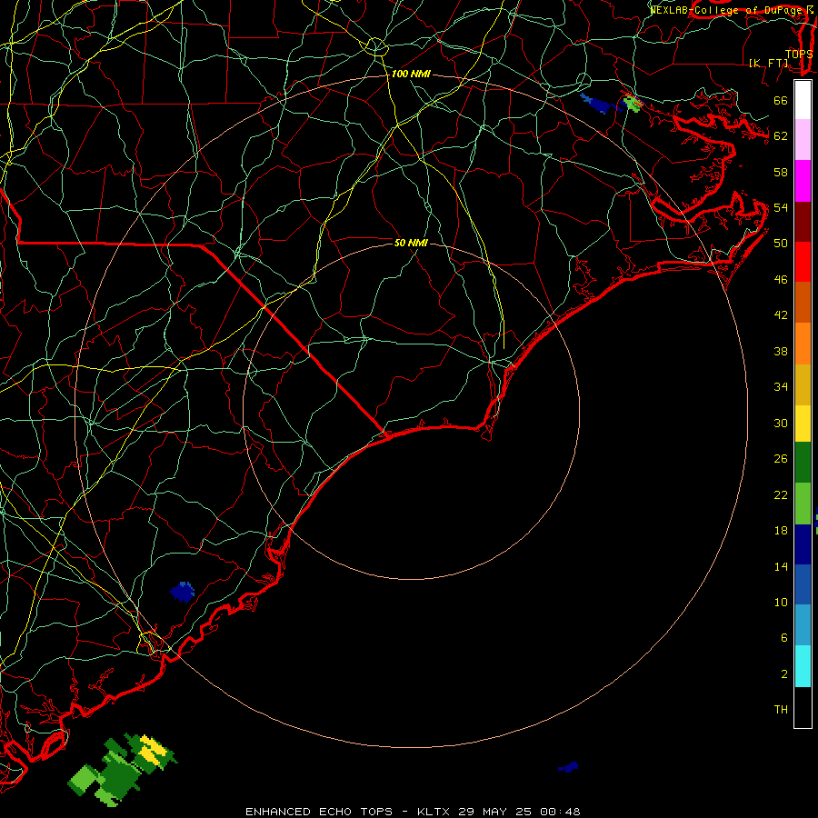The height and width of the screenshot is (818, 818).
Task: Select the bright red 46 kft legend swatch
Action: (x=803, y=262)
